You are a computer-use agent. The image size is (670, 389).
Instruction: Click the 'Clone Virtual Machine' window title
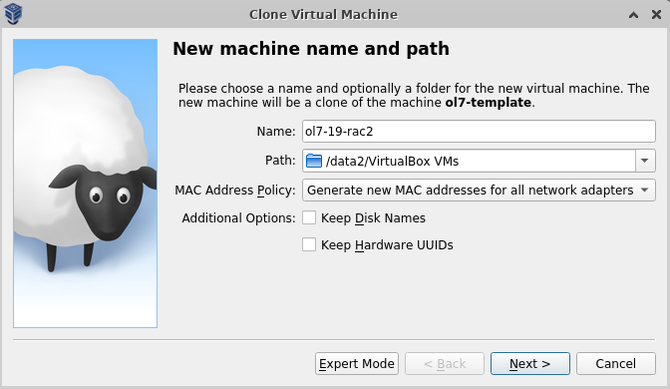pyautogui.click(x=323, y=15)
